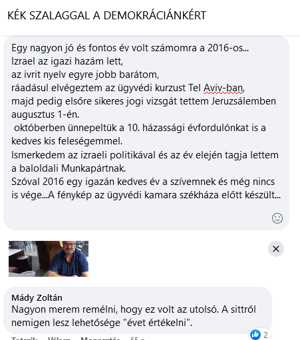Click the group title KÉK SZALAGGAL A DEMOKRÁCIÁNKÉRT
300x340 pixels.
[106, 15]
